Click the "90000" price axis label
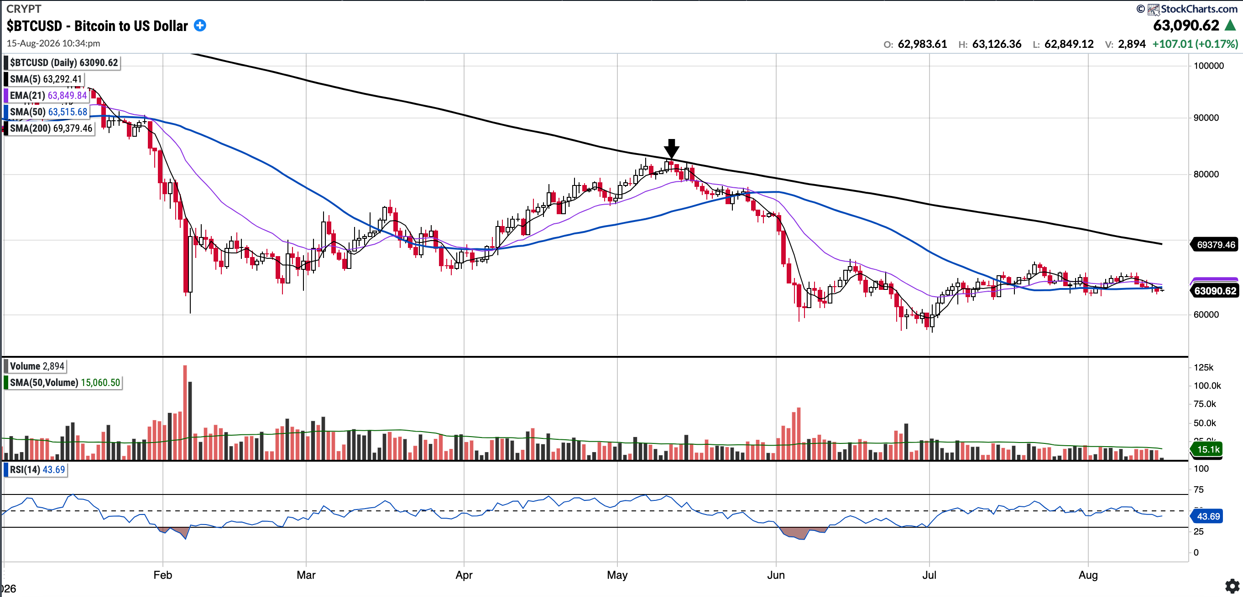Screen dimensions: 1243x597 coord(1206,118)
